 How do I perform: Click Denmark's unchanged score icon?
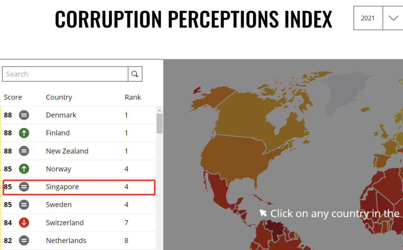[24, 115]
